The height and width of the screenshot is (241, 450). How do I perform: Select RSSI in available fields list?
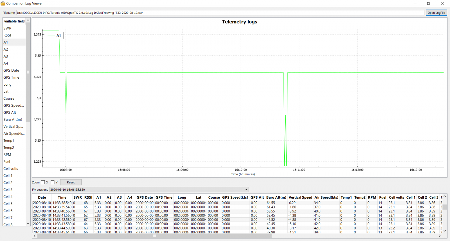[14, 35]
